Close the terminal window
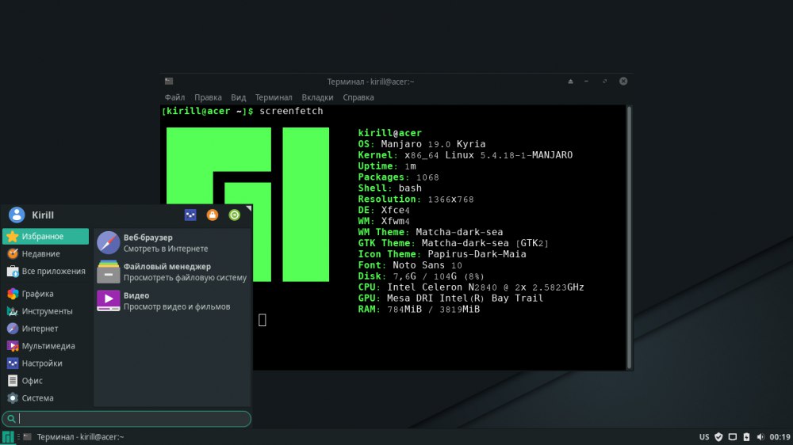 623,82
